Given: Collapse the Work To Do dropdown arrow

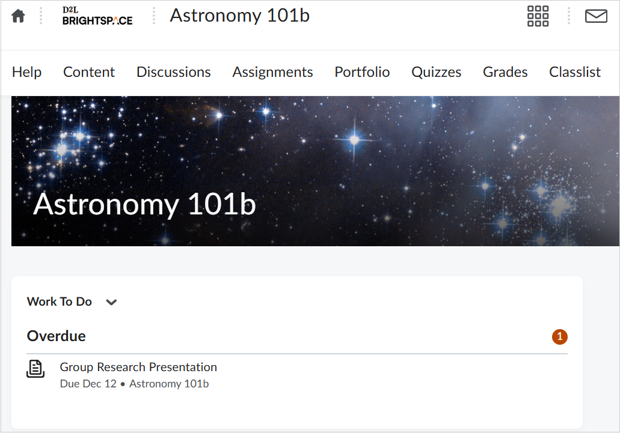Looking at the screenshot, I should 111,303.
